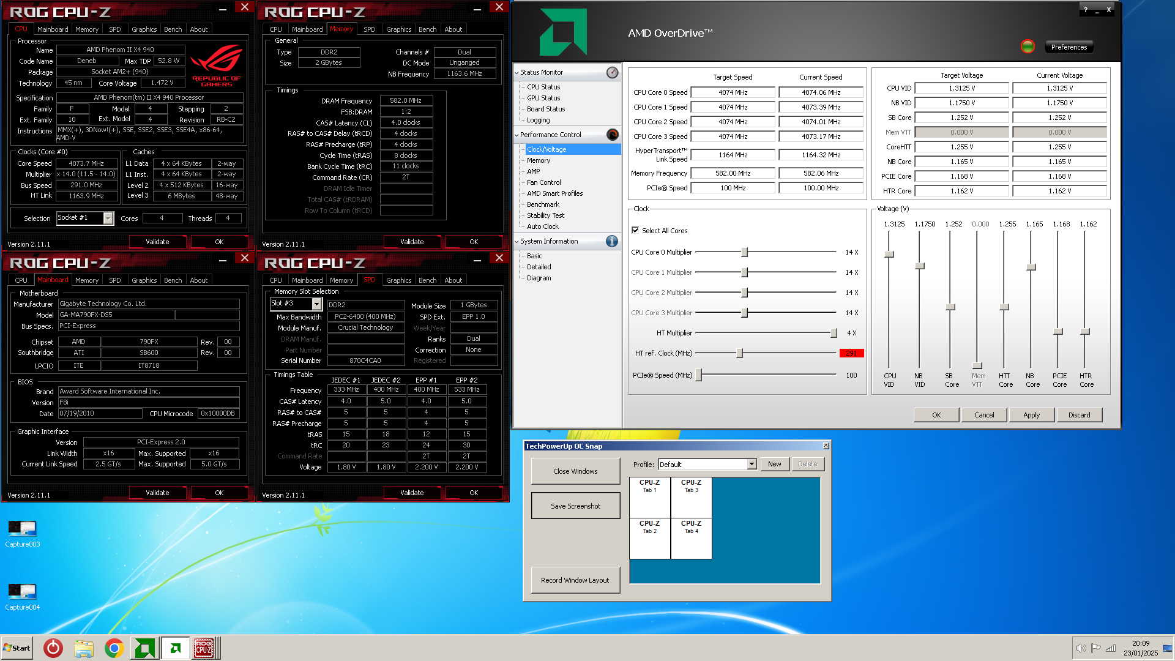This screenshot has width=1175, height=661.
Task: Click the volume icon in system tray
Action: 1081,648
